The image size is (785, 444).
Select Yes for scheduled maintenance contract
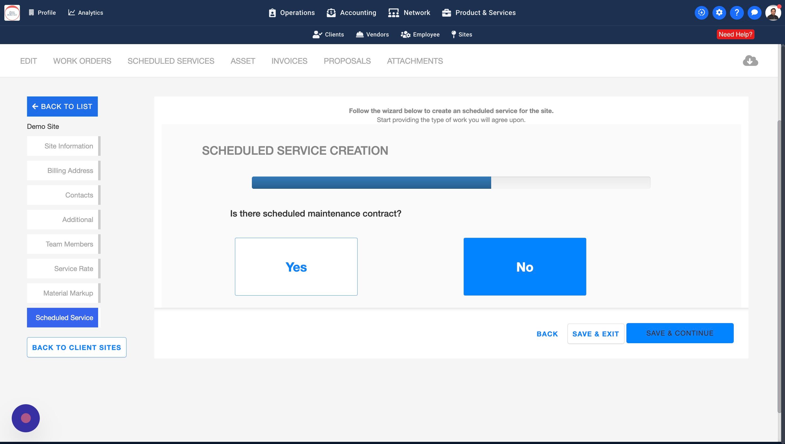(296, 266)
